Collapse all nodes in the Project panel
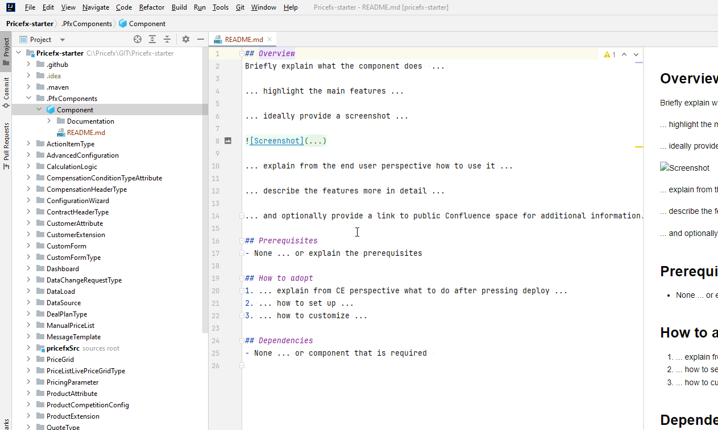Viewport: 718px width, 430px height. pos(167,39)
